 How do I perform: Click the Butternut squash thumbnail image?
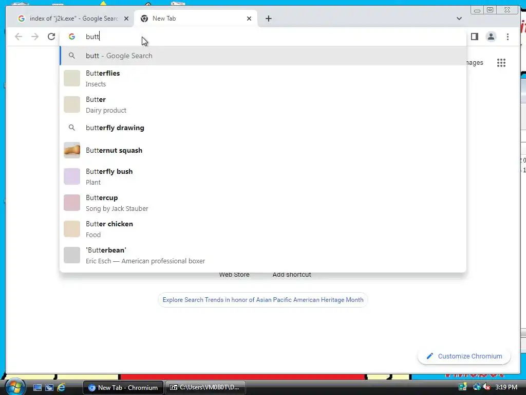(x=72, y=150)
